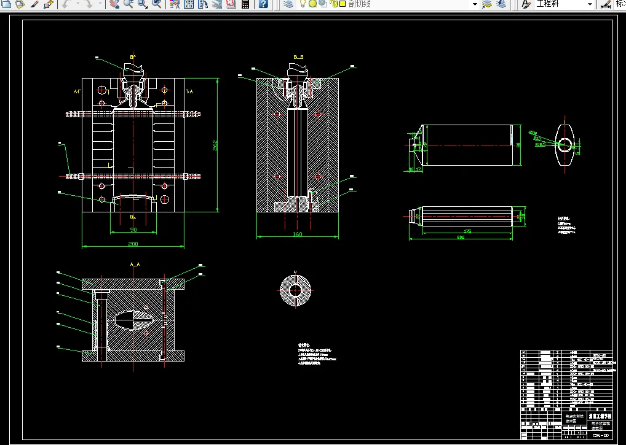Click the 200 width dimension text
The image size is (626, 445).
click(x=133, y=244)
